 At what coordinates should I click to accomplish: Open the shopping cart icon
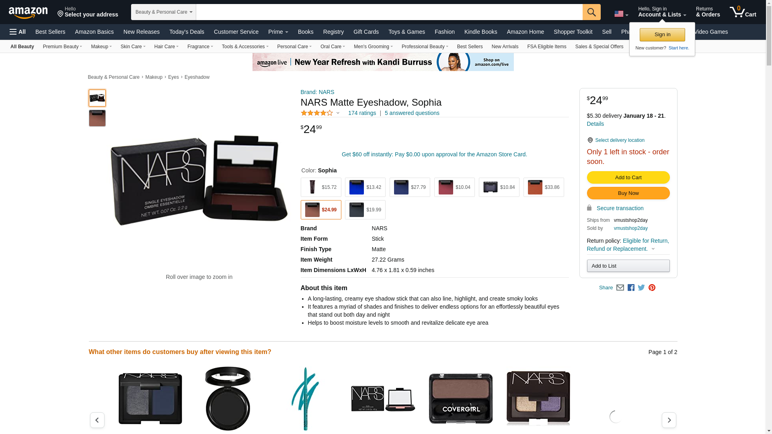(x=743, y=12)
